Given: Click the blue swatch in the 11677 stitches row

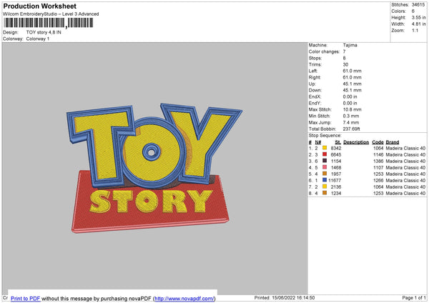Looking at the screenshot, I should click(325, 180).
